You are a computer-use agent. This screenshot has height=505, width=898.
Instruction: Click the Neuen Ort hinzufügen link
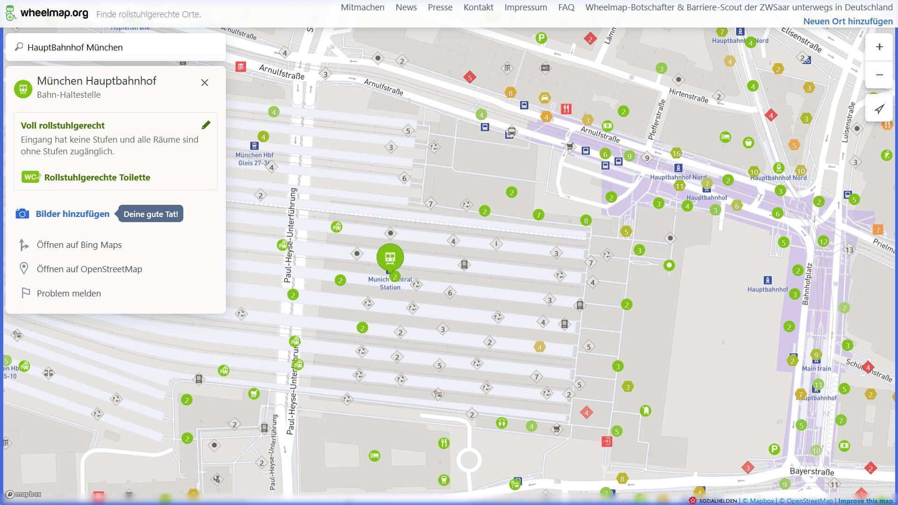[x=847, y=21]
